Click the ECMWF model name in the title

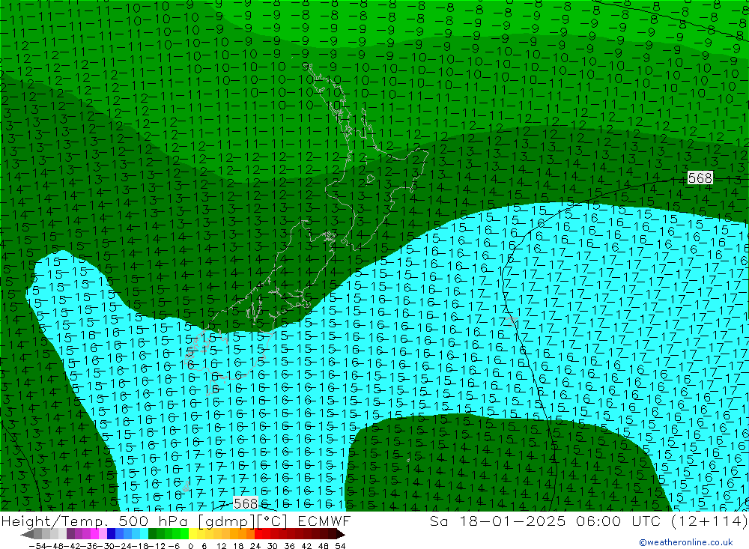coord(324,521)
